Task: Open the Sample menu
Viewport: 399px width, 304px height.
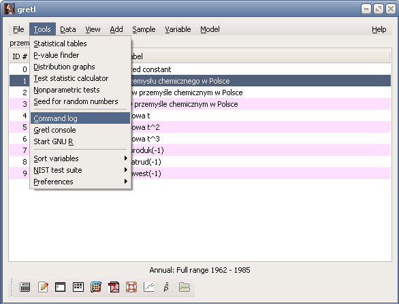Action: 144,29
